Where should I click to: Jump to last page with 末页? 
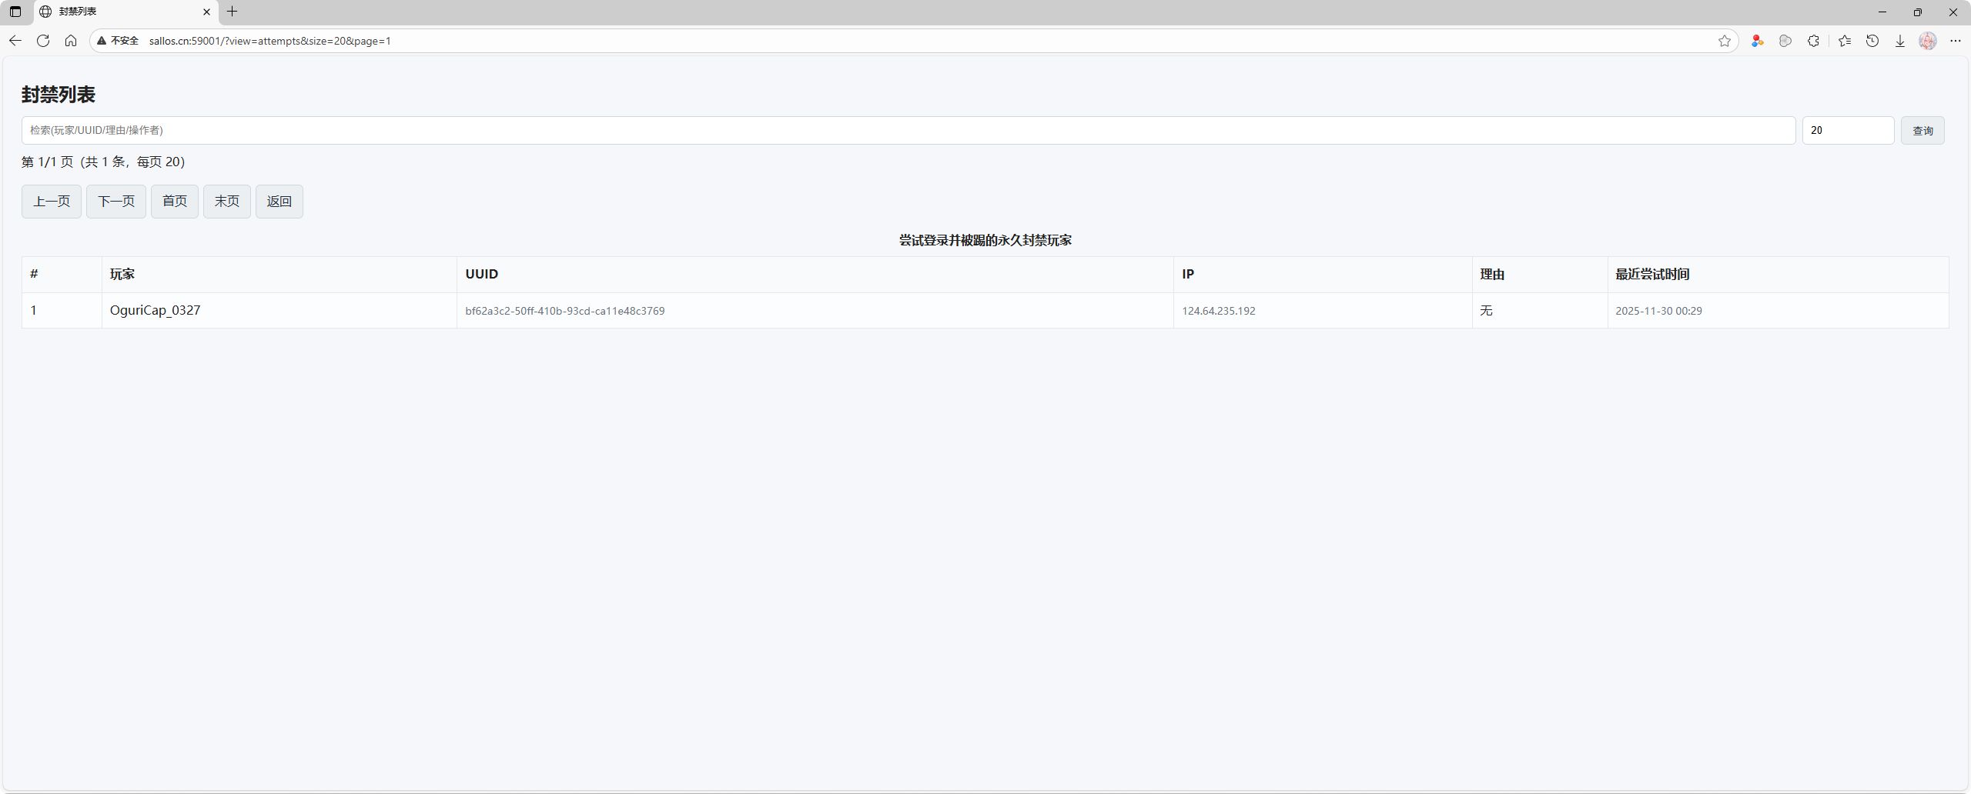point(227,202)
